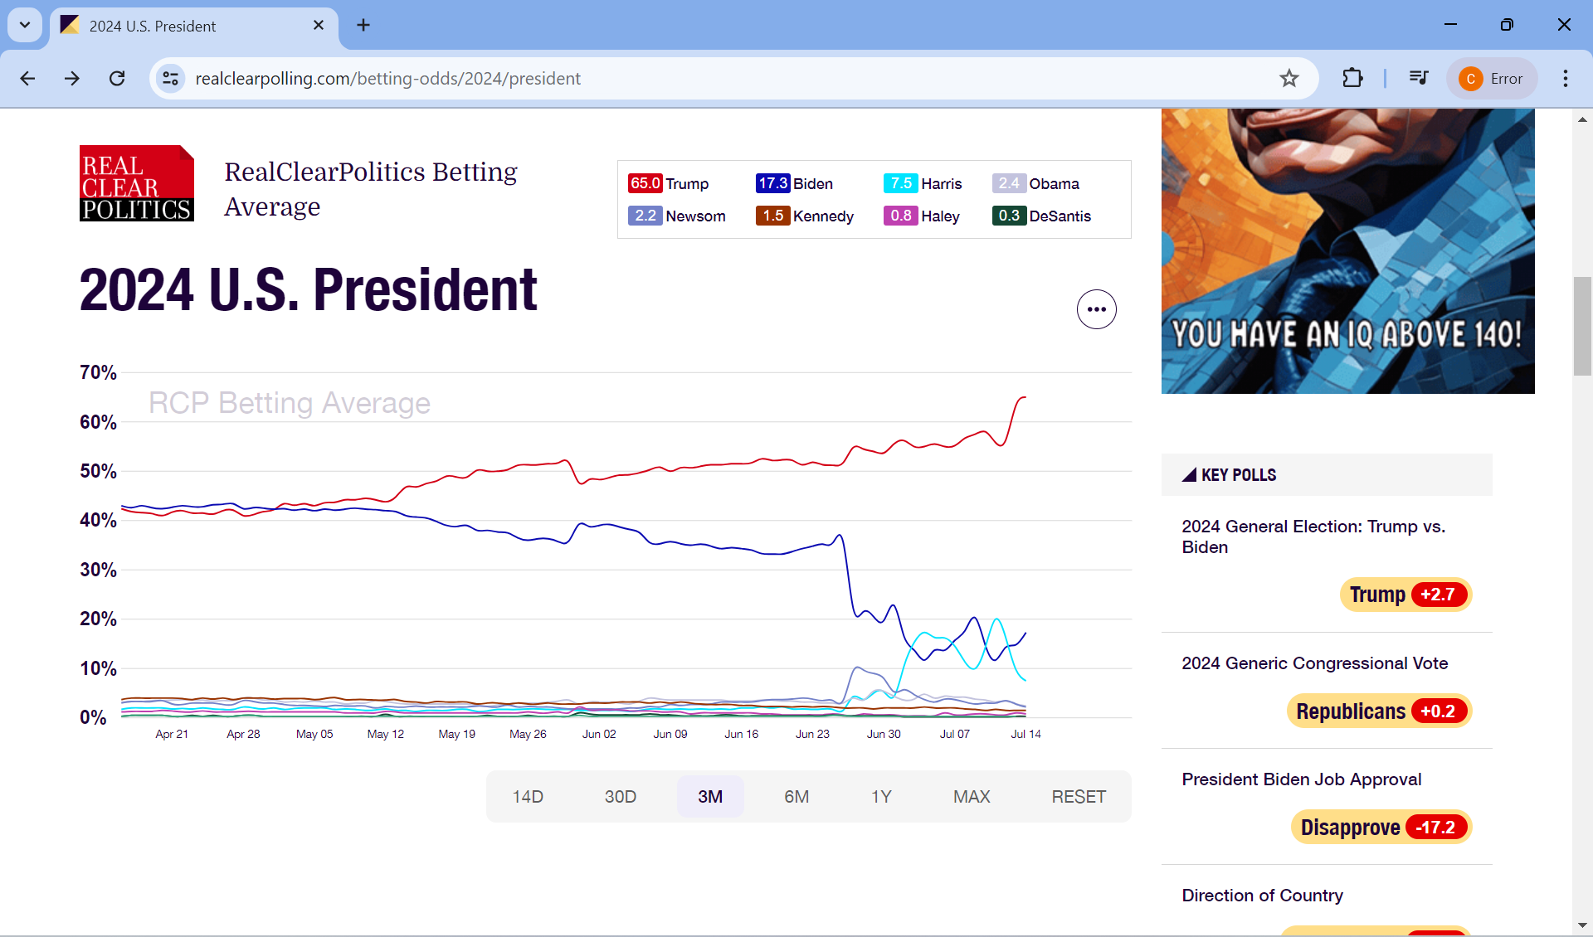Click the Apr 21 date label on chart
This screenshot has height=937, width=1593.
pyautogui.click(x=172, y=734)
